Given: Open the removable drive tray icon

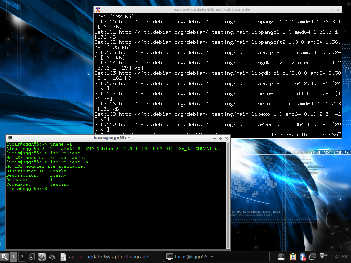Looking at the screenshot, I should pyautogui.click(x=281, y=257).
